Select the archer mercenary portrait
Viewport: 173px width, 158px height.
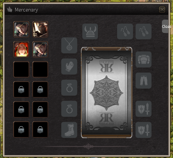click(x=40, y=29)
